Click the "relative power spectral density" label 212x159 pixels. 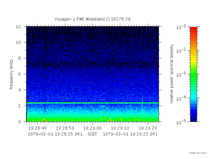click(172, 74)
